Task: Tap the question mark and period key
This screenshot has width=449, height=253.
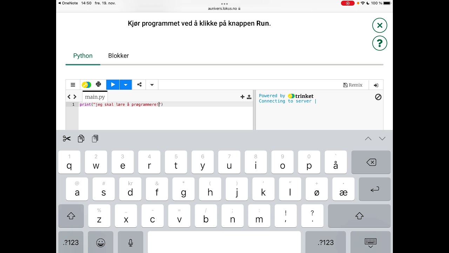Action: pyautogui.click(x=312, y=216)
